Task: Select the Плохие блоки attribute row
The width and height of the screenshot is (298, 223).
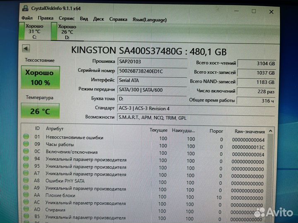Action: point(144,196)
